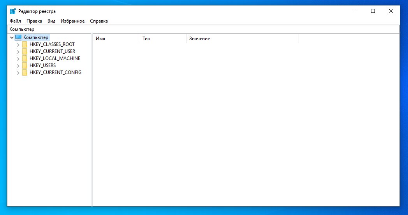408x215 pixels.
Task: Select HKEY_CURRENT_USER in the tree
Action: [x=52, y=51]
